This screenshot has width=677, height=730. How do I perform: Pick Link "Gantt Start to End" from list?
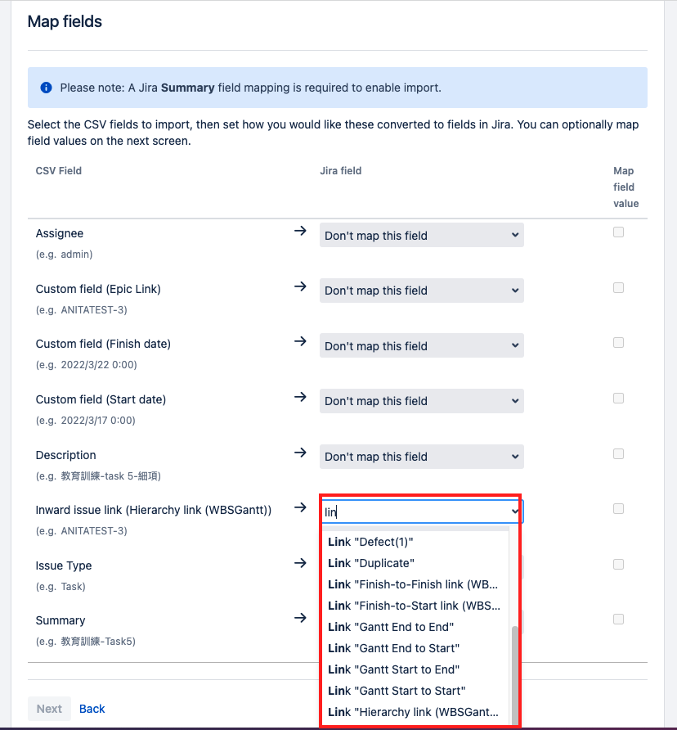click(x=416, y=669)
